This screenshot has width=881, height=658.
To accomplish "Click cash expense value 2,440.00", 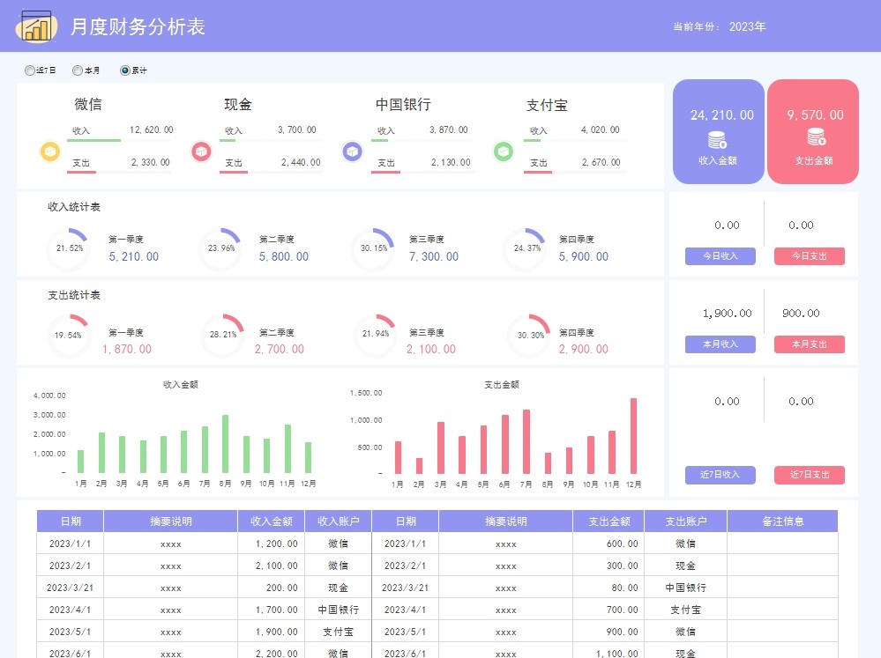I will click(x=301, y=162).
